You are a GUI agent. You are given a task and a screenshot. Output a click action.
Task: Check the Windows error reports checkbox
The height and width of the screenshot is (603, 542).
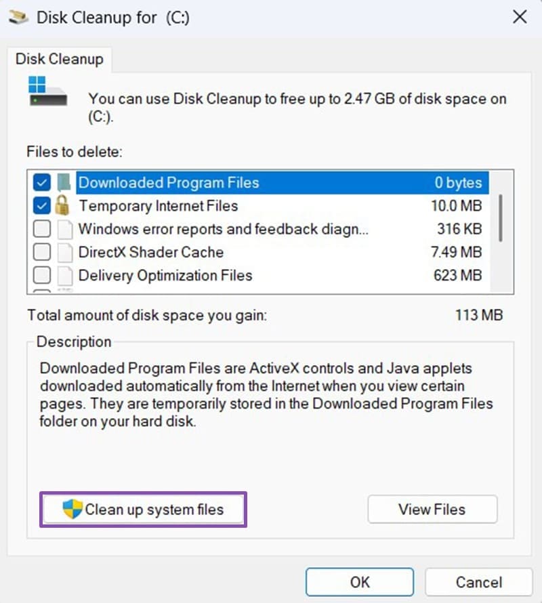(x=42, y=229)
